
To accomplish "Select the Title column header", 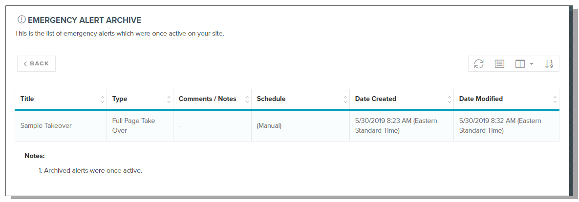I will pyautogui.click(x=27, y=99).
